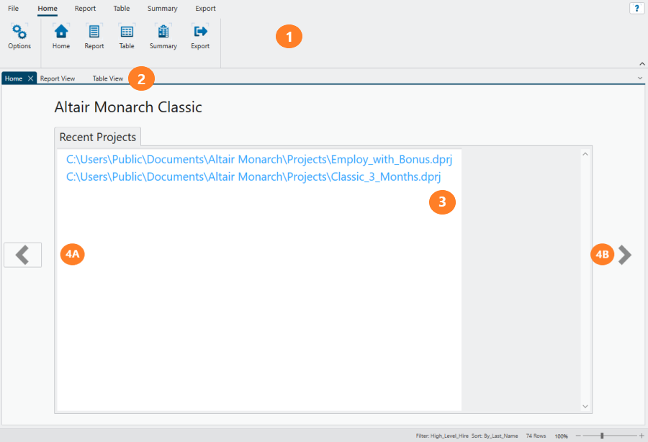Switch to the Summary ribbon tab

163,8
